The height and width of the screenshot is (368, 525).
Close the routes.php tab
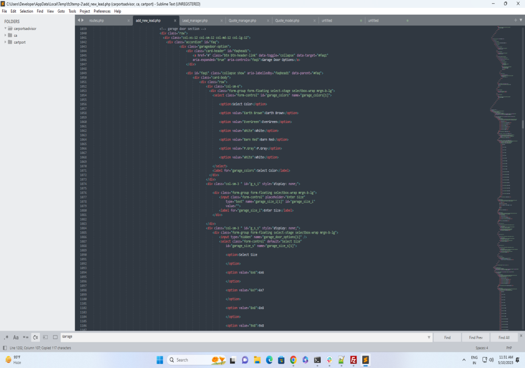point(129,21)
